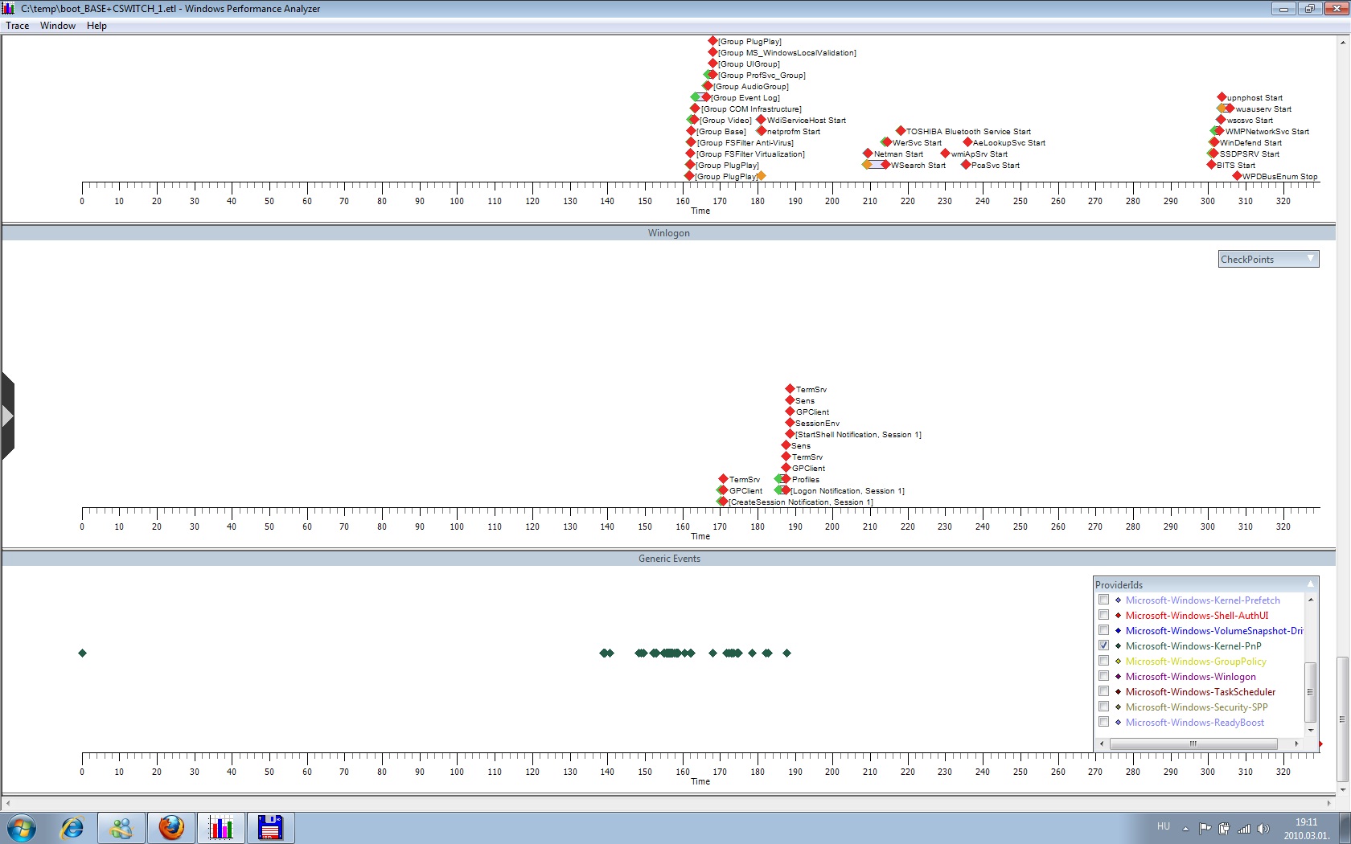Select the Generic Events graph title bar
This screenshot has height=844, width=1351.
(x=669, y=559)
